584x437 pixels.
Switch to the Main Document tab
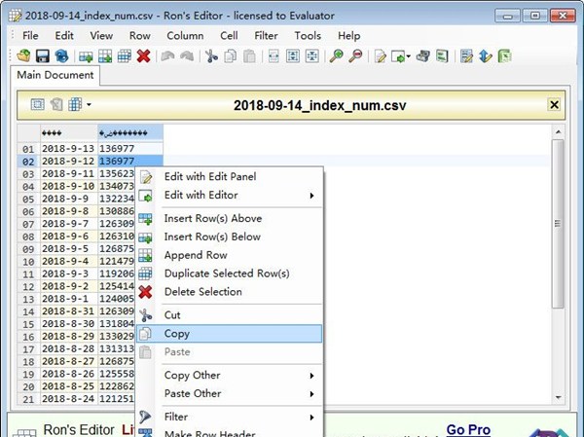click(55, 75)
